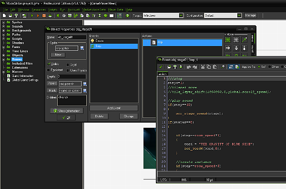Clean build with broom icon
The height and width of the screenshot is (189, 286).
50,16
